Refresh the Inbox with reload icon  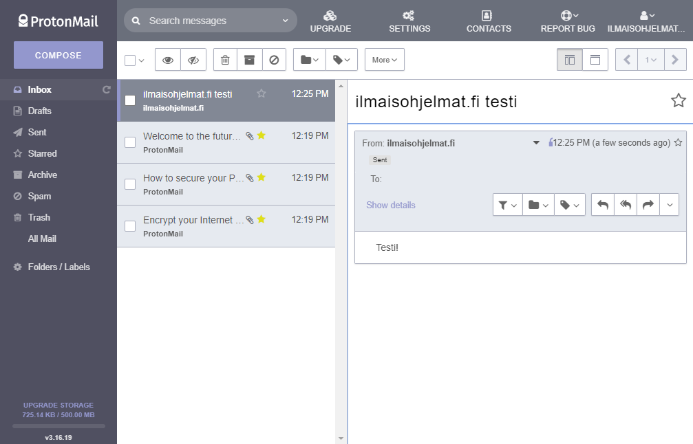coord(107,89)
